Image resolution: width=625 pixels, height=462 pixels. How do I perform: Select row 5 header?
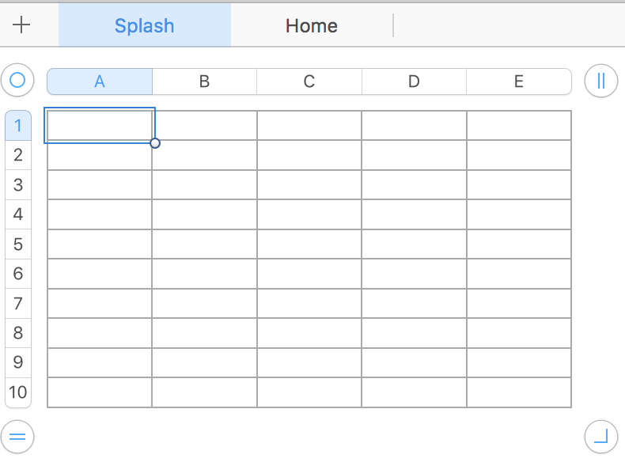[x=18, y=244]
